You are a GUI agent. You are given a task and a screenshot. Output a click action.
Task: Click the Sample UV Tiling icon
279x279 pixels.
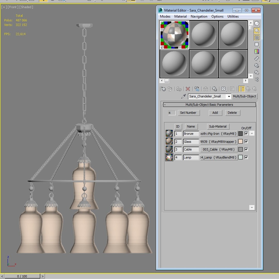point(257,44)
